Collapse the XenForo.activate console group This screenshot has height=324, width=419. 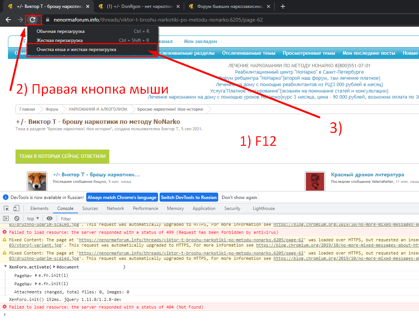coord(5,267)
